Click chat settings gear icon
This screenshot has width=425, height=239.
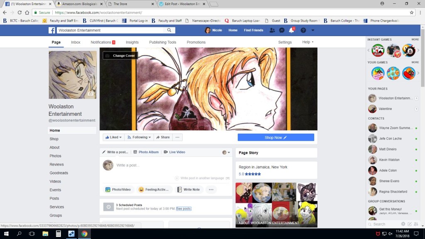(403, 224)
